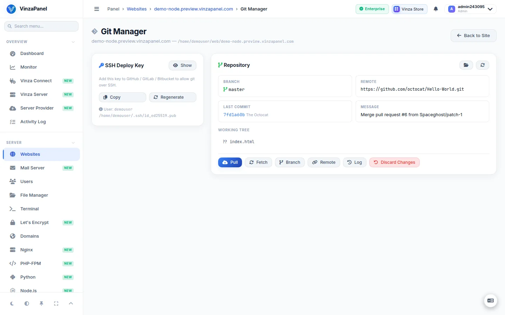Open the floating widget icon at bottom right

tap(491, 301)
